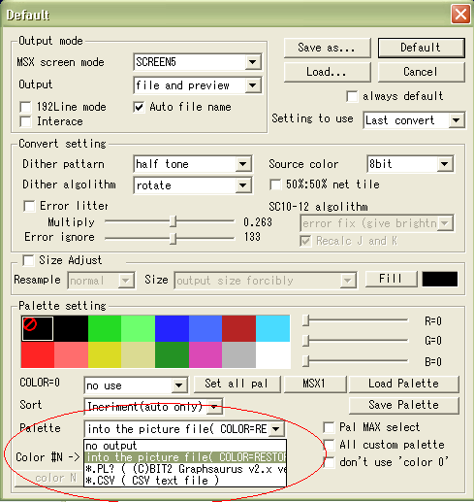The height and width of the screenshot is (502, 474).
Task: Pick the cyan palette color cell
Action: (272, 328)
